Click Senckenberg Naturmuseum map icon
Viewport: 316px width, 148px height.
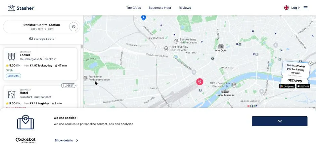coord(176,41)
